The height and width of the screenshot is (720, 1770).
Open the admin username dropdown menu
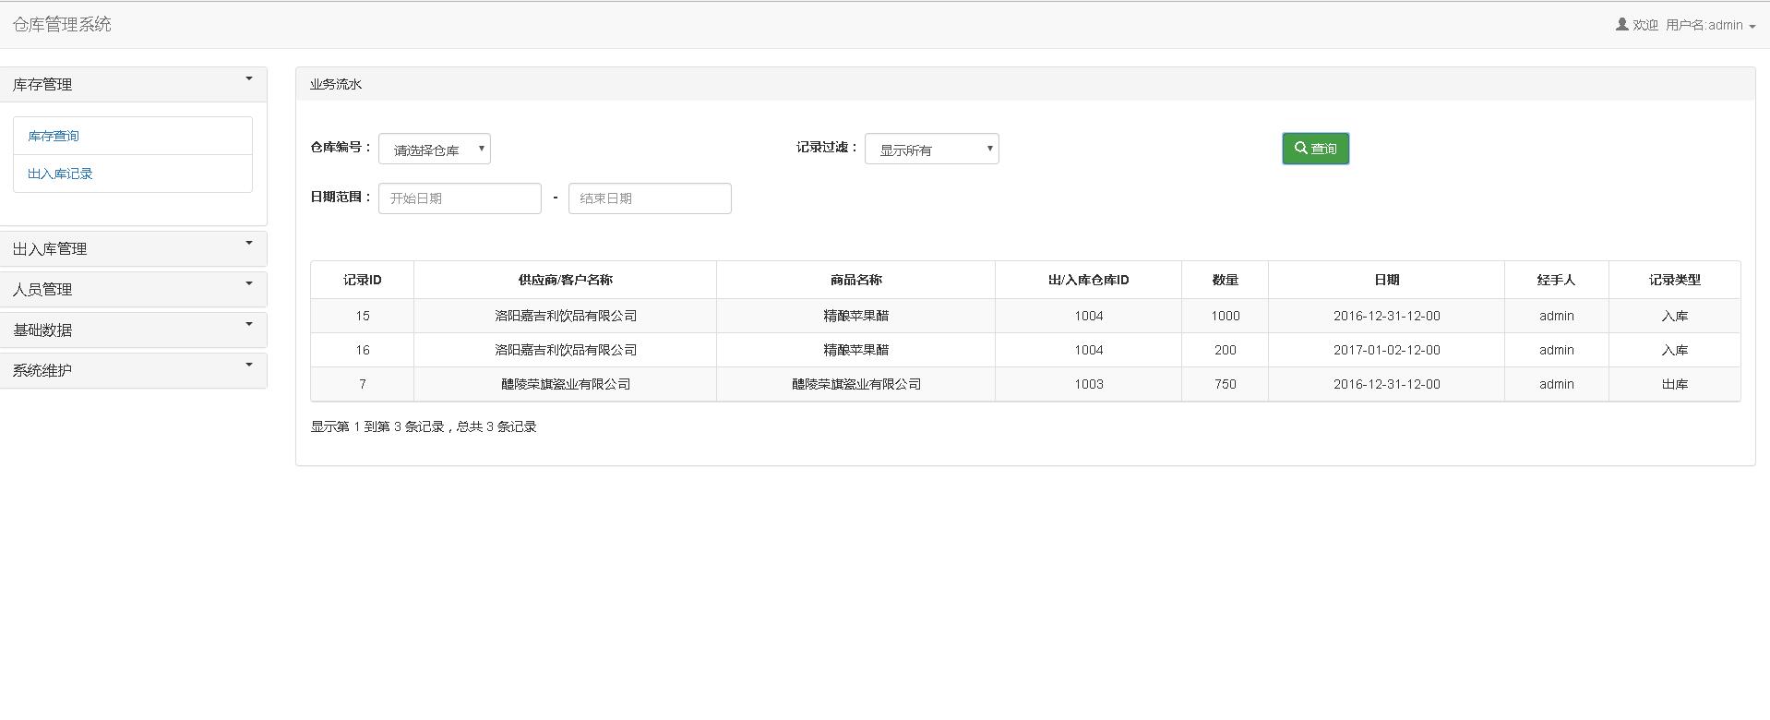(1710, 26)
